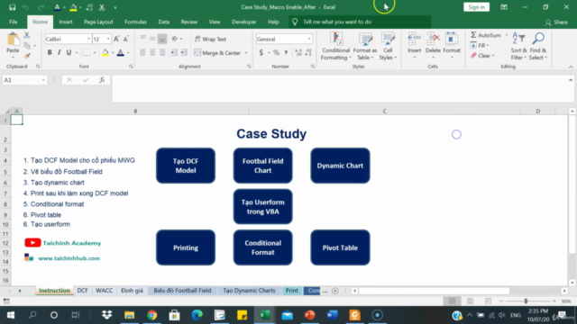Open the Clear dropdown
This screenshot has height=324, width=577.
point(482,56)
